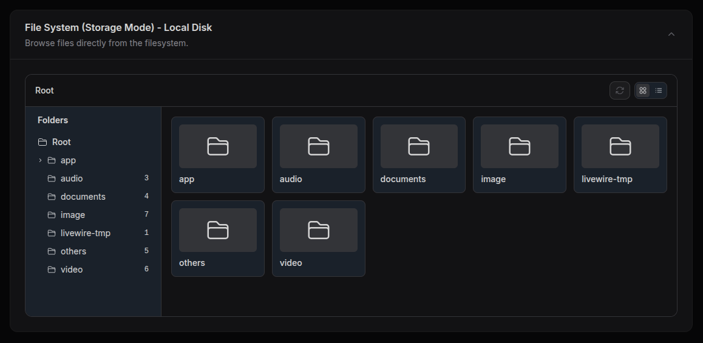Open image folder from sidebar tree
703x343 pixels.
[x=72, y=215]
